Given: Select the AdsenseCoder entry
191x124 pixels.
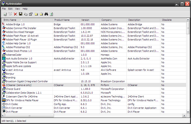Looking at the screenshot, I should tap(14, 55).
